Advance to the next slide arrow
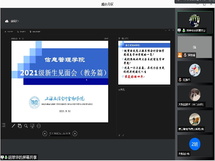Image resolution: width=215 pixels, height=161 pixels. (75, 133)
